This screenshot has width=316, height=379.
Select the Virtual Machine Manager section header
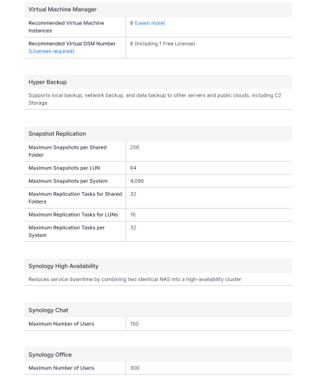63,9
